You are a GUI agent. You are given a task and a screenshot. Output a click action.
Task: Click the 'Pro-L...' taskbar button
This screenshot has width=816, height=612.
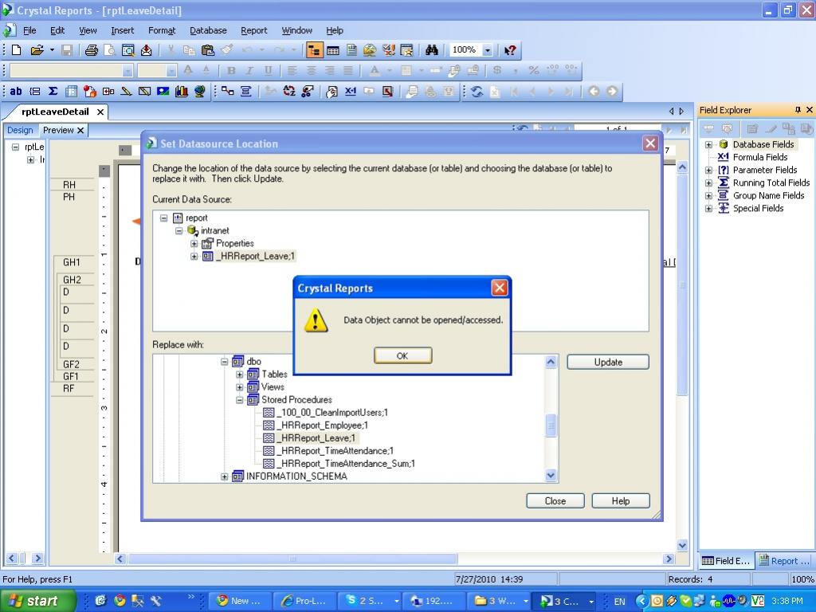pyautogui.click(x=304, y=601)
